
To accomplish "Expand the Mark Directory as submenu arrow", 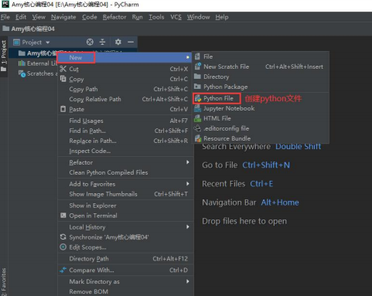I will 188,281.
